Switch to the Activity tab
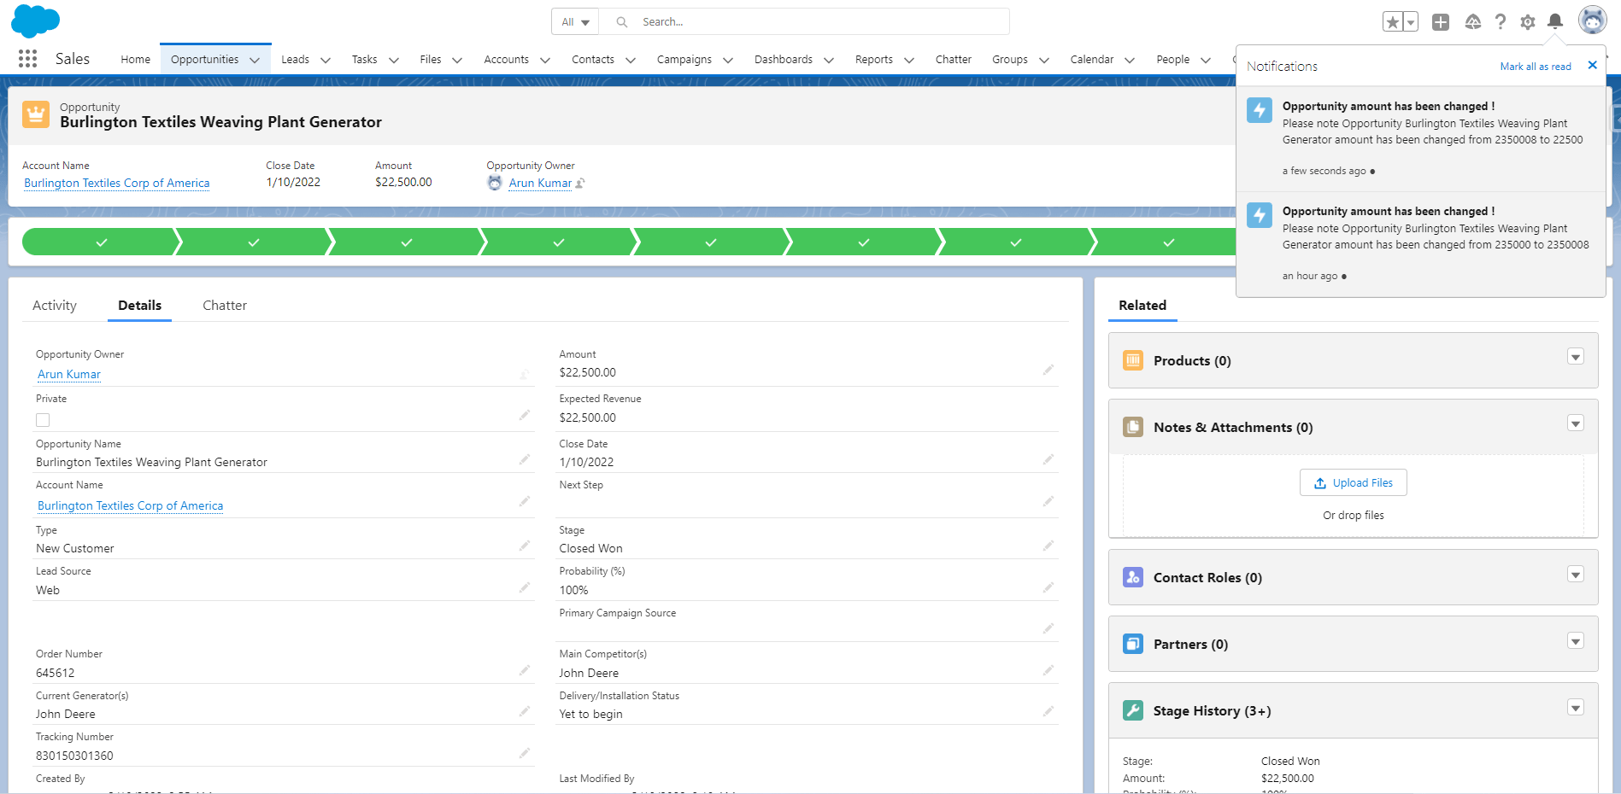The width and height of the screenshot is (1621, 794). [x=55, y=306]
